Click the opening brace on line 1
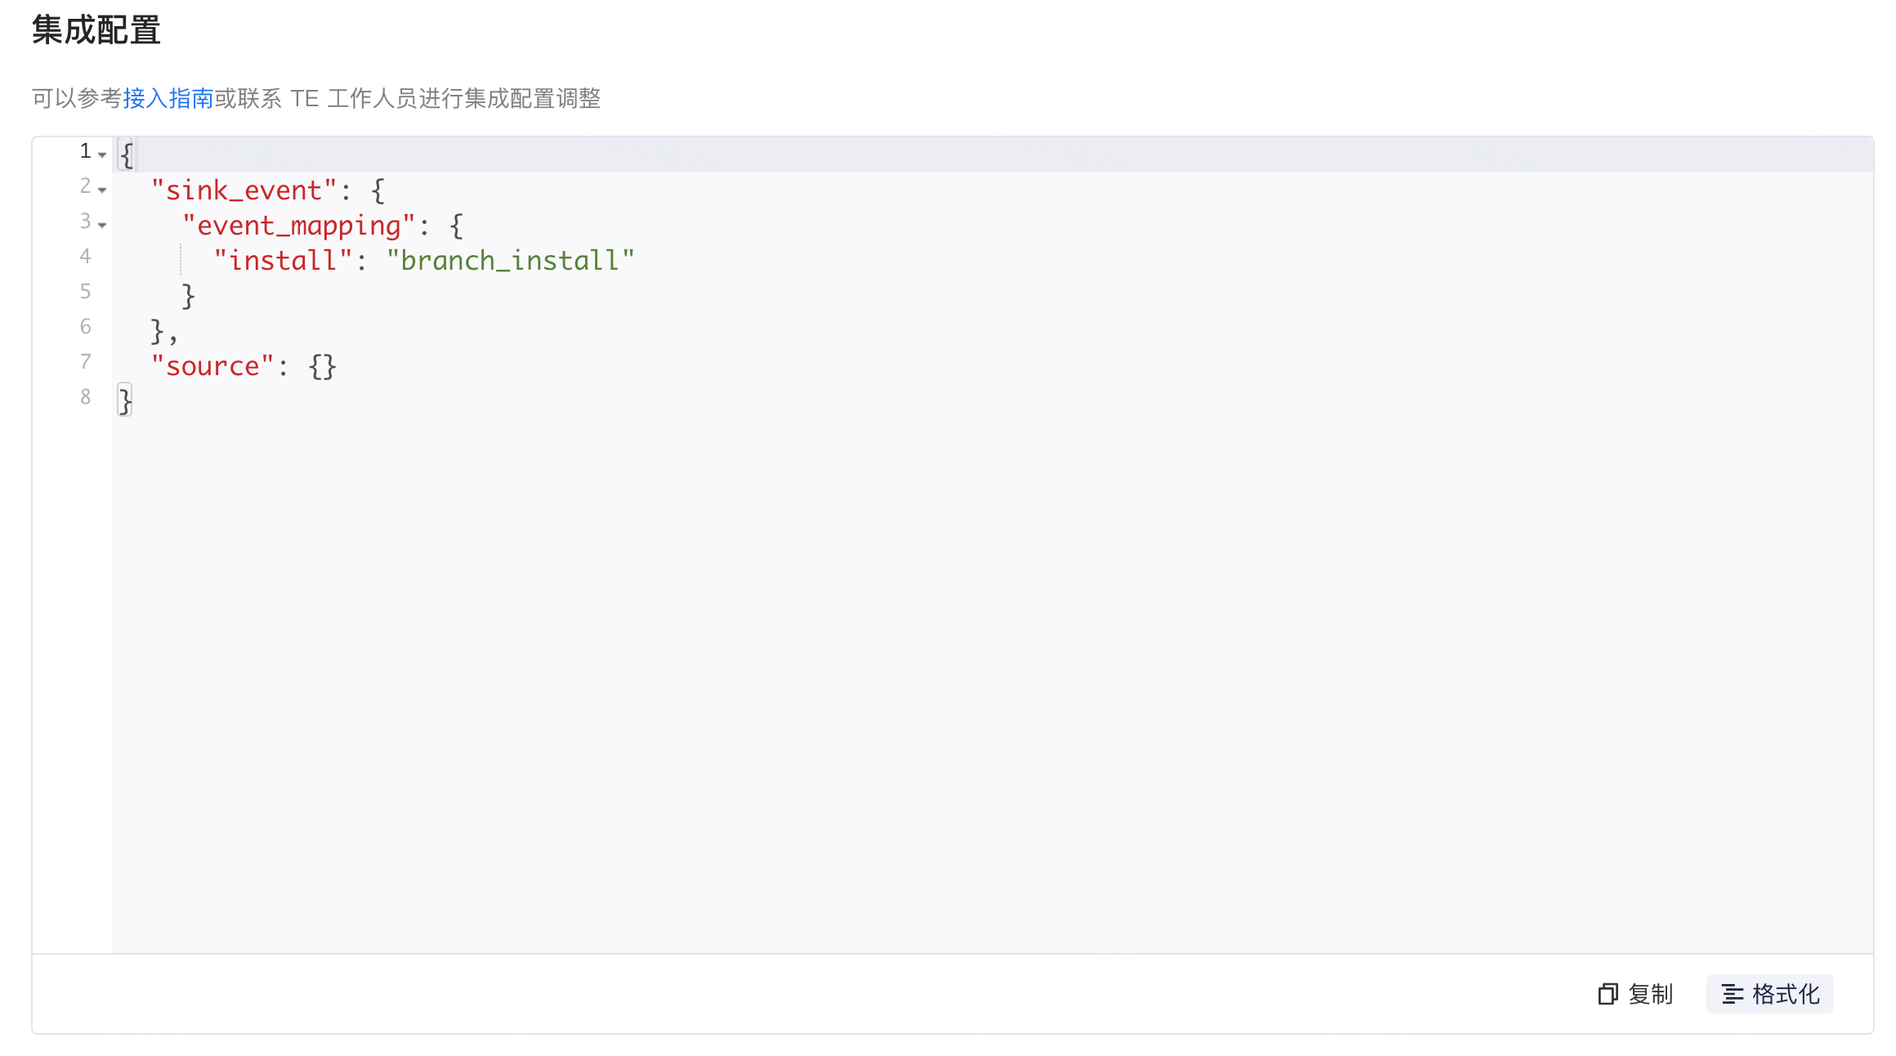 pyautogui.click(x=126, y=155)
